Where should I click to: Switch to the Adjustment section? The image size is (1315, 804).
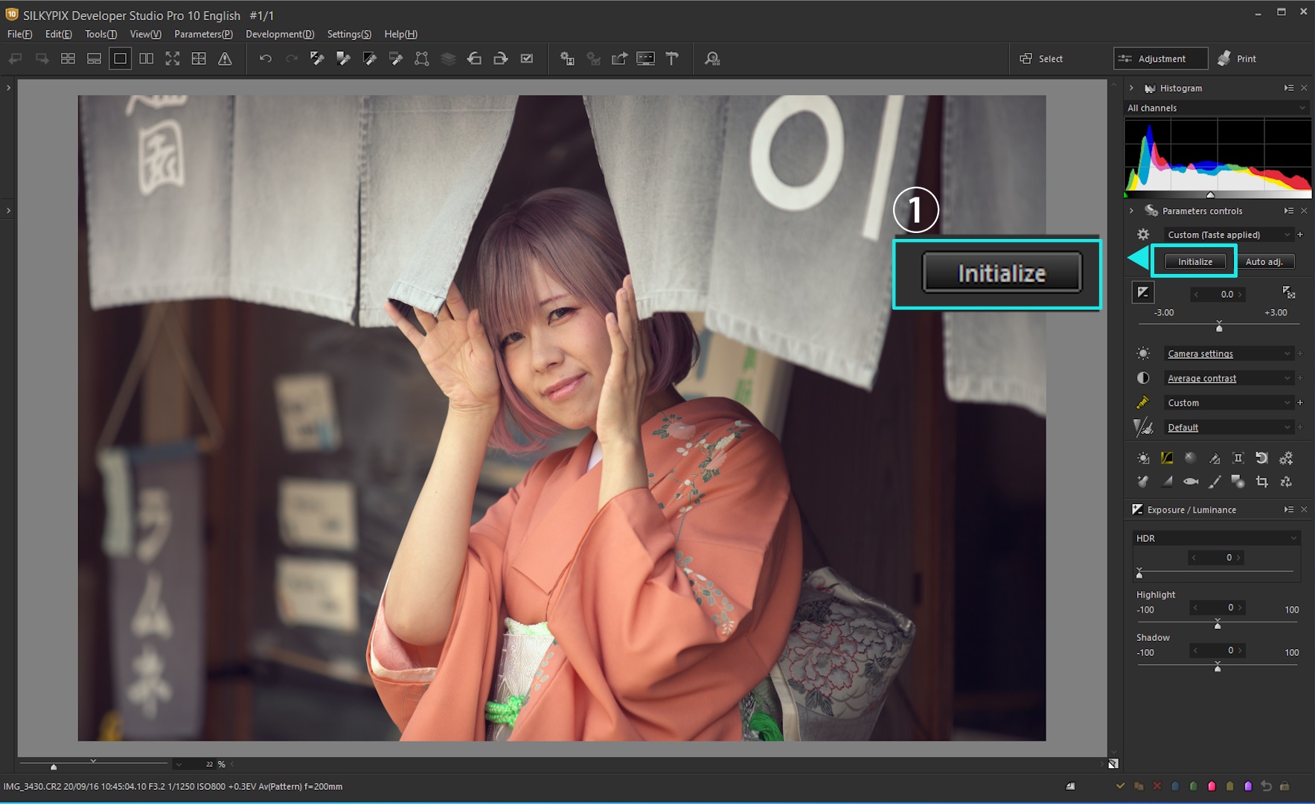point(1160,59)
